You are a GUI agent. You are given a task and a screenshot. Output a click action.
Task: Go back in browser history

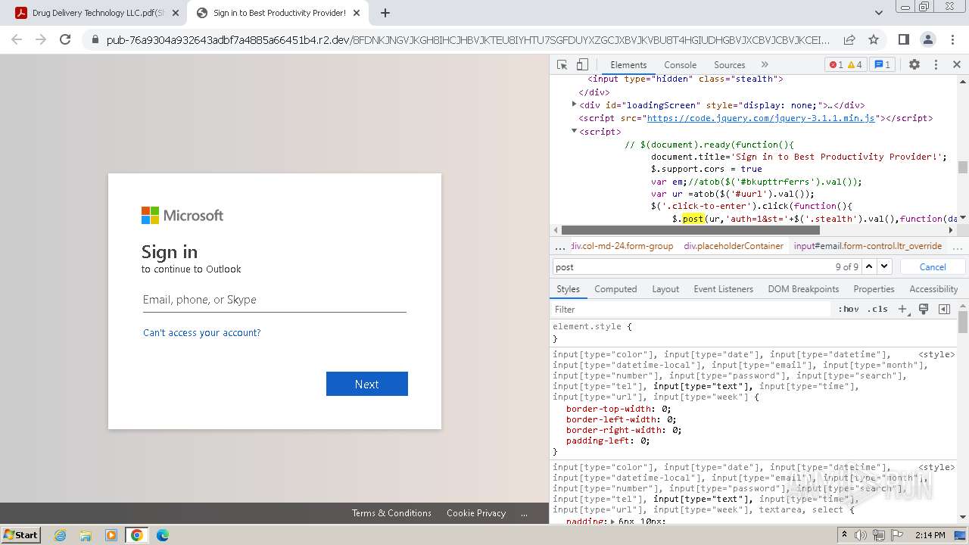17,39
